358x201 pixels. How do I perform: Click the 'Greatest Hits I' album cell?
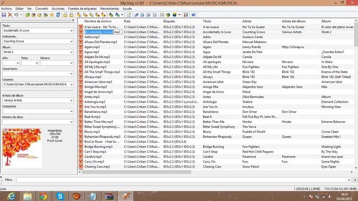point(331,137)
